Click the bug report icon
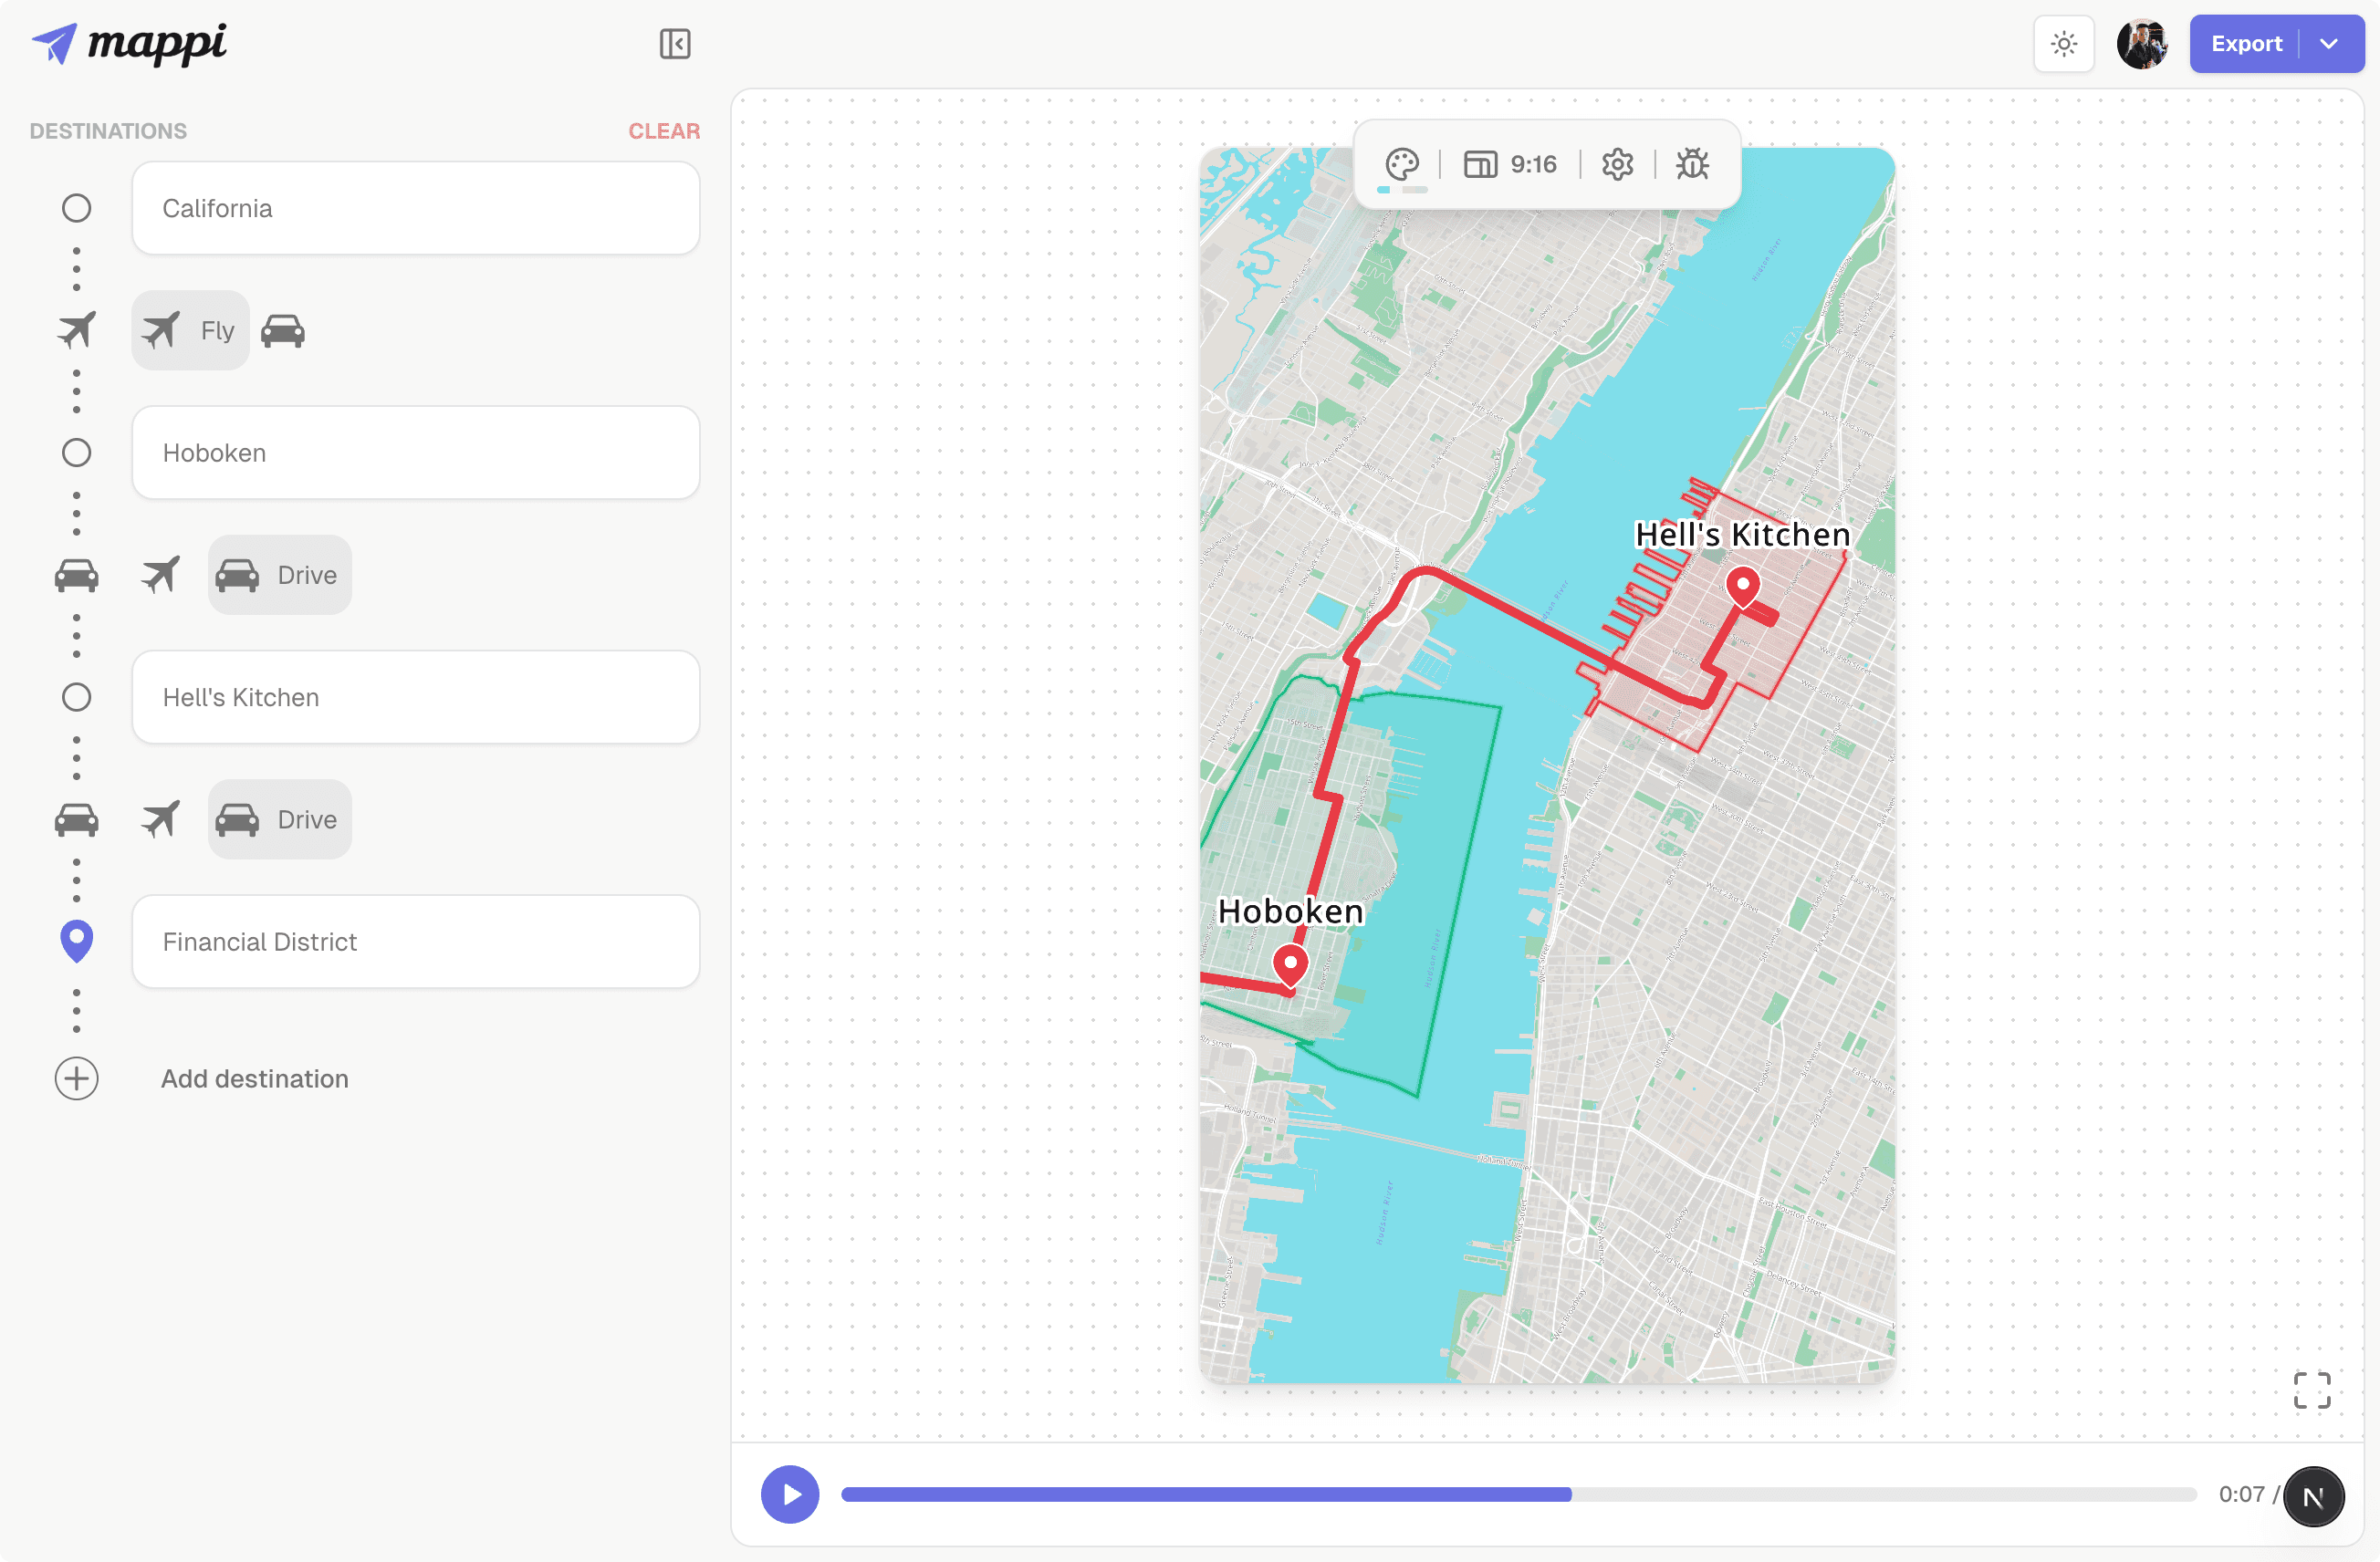 pyautogui.click(x=1693, y=164)
